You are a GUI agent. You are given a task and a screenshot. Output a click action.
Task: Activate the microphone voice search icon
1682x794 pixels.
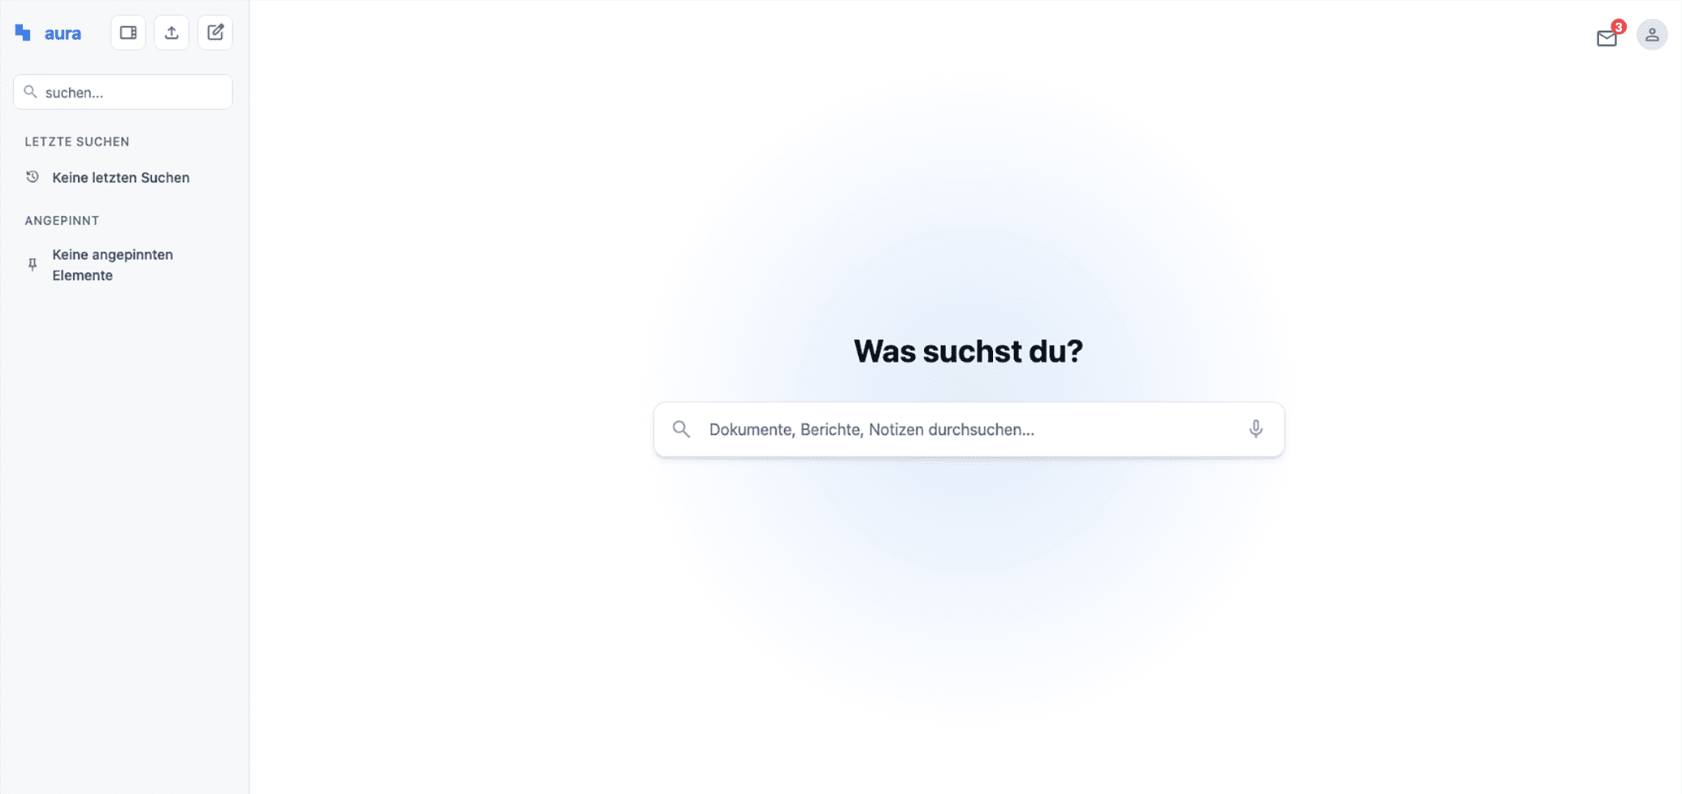[x=1255, y=429]
